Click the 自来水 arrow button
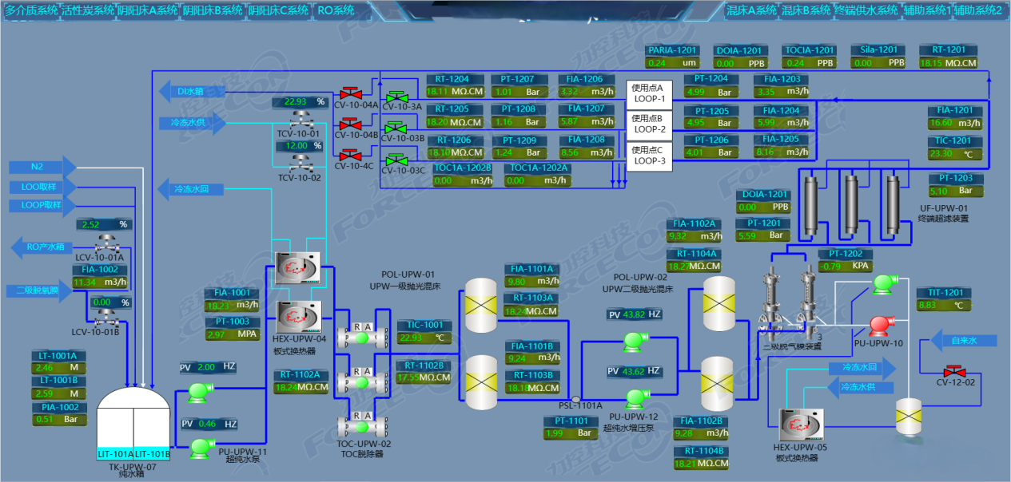Image resolution: width=1011 pixels, height=482 pixels. 964,341
